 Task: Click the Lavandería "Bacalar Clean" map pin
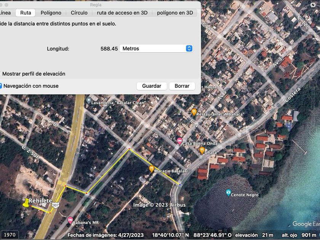[88, 101]
